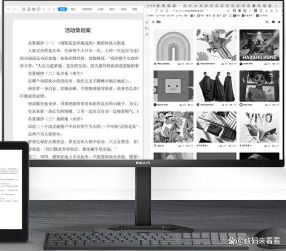Viewport: 286px width, 251px height.
Task: Open the Behance hamburger menu
Action: [153, 22]
